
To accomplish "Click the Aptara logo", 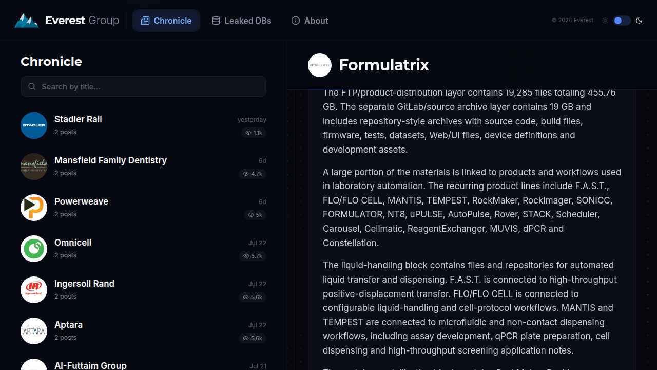I will coord(34,331).
